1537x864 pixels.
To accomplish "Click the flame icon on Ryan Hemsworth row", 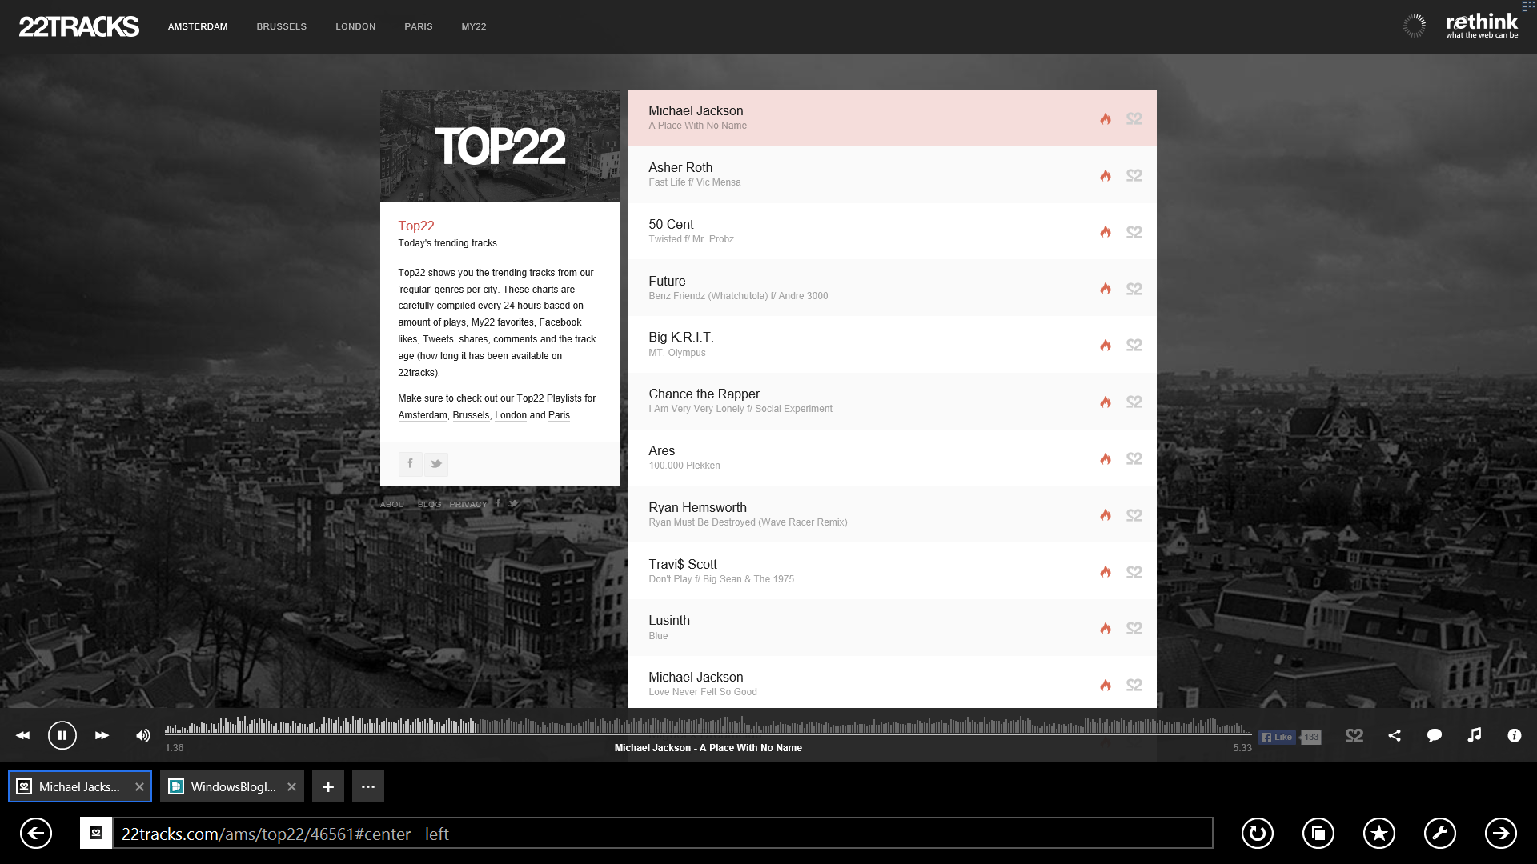I will click(x=1106, y=515).
